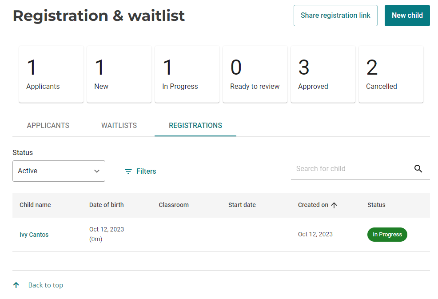The height and width of the screenshot is (299, 438).
Task: Open the Status dropdown showing Active
Action: pos(59,171)
